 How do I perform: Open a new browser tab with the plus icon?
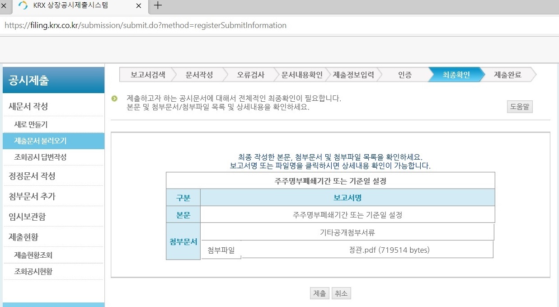tap(156, 6)
